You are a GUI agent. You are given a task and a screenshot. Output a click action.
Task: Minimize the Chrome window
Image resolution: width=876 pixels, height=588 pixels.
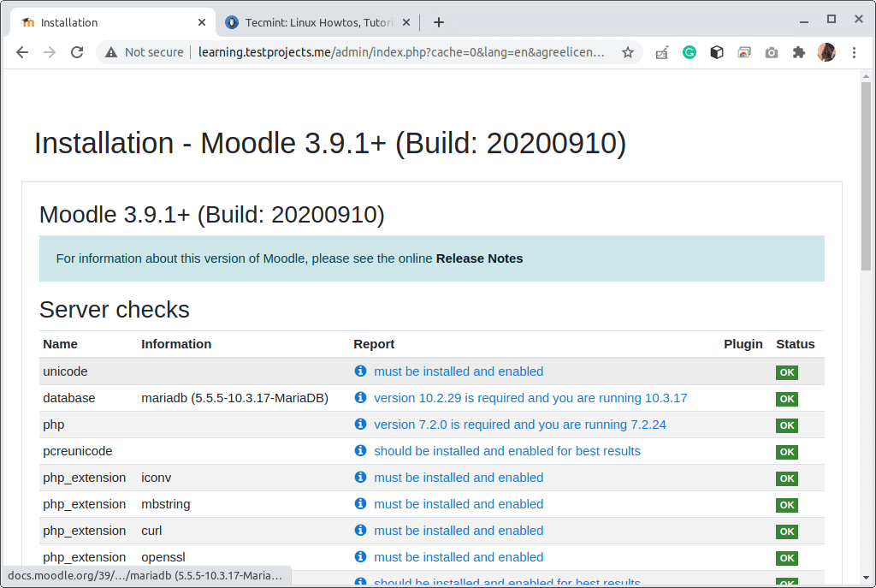pyautogui.click(x=804, y=21)
